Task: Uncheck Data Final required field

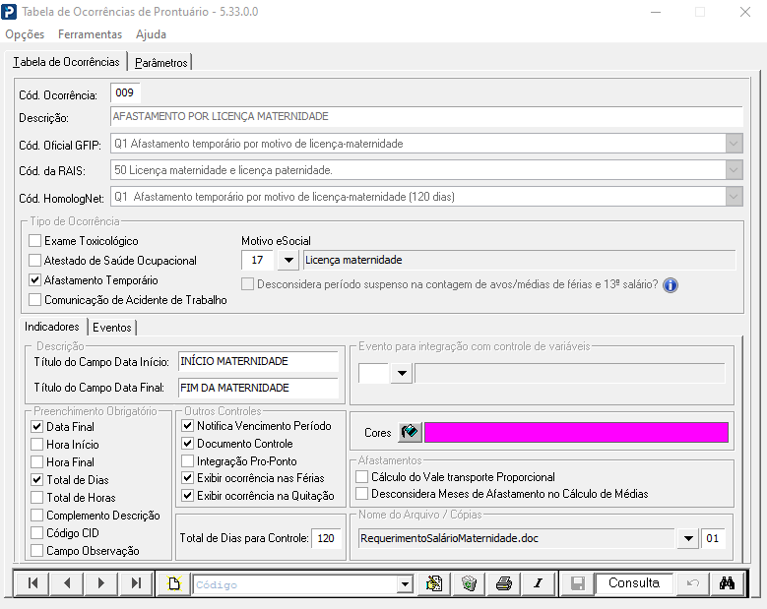Action: [x=36, y=427]
